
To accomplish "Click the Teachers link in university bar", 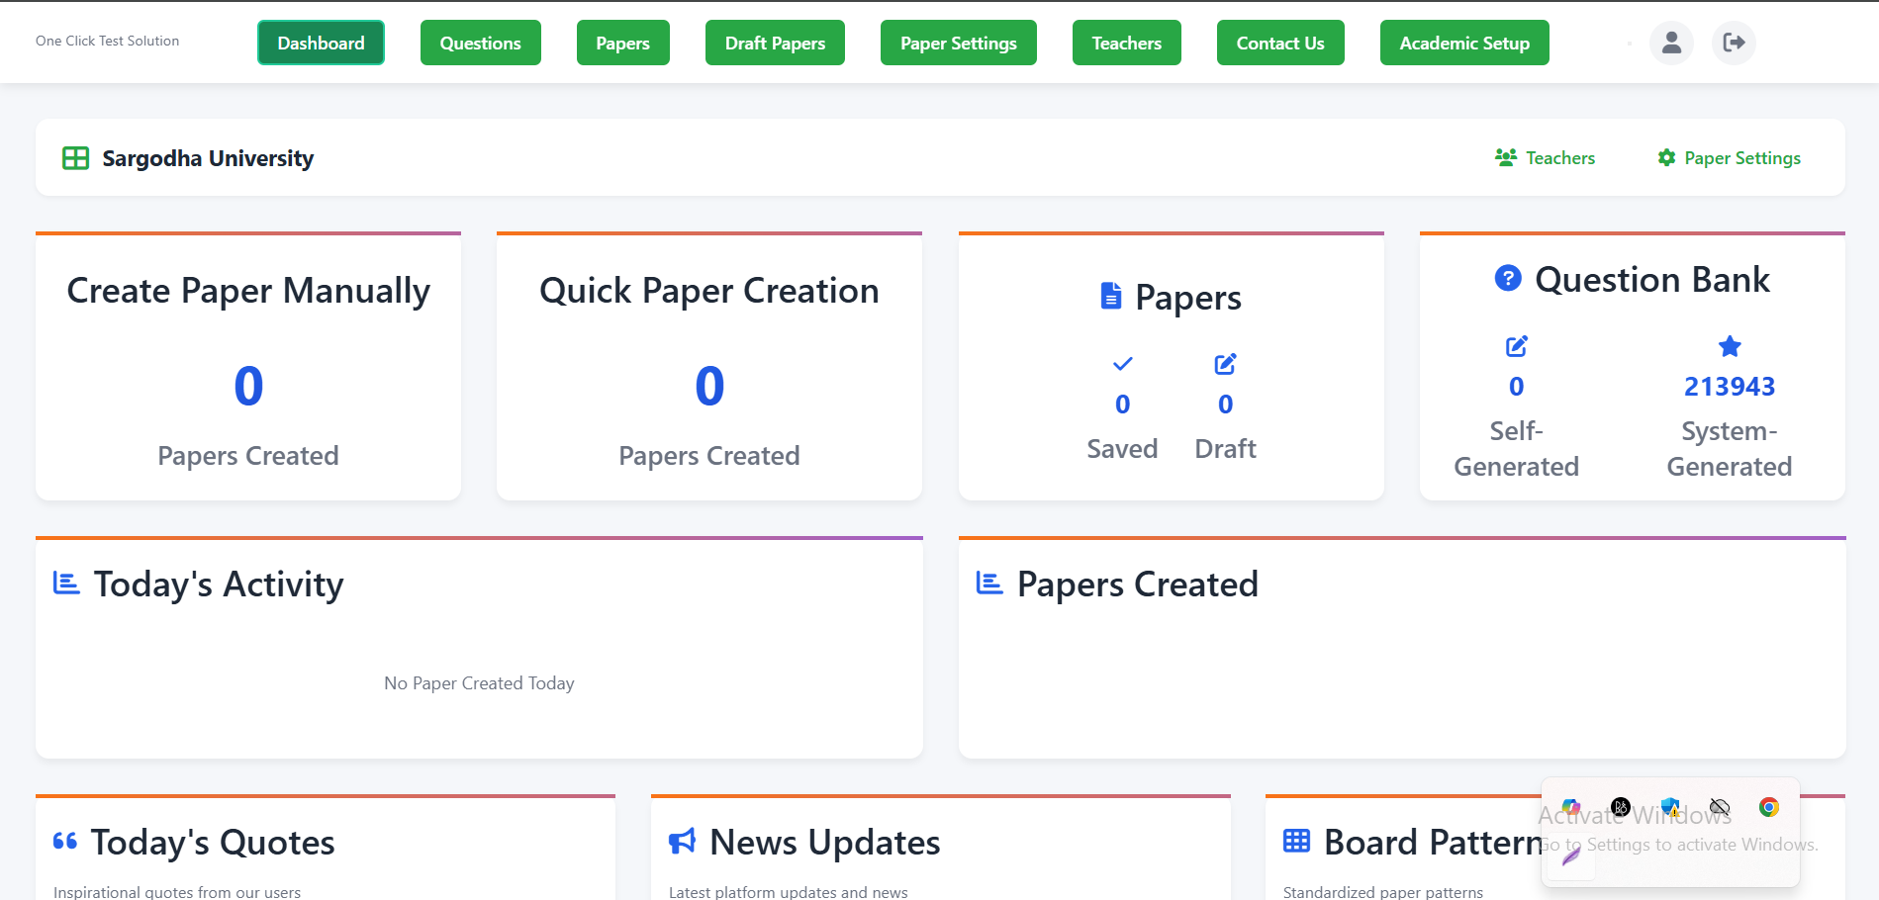I will tap(1546, 158).
